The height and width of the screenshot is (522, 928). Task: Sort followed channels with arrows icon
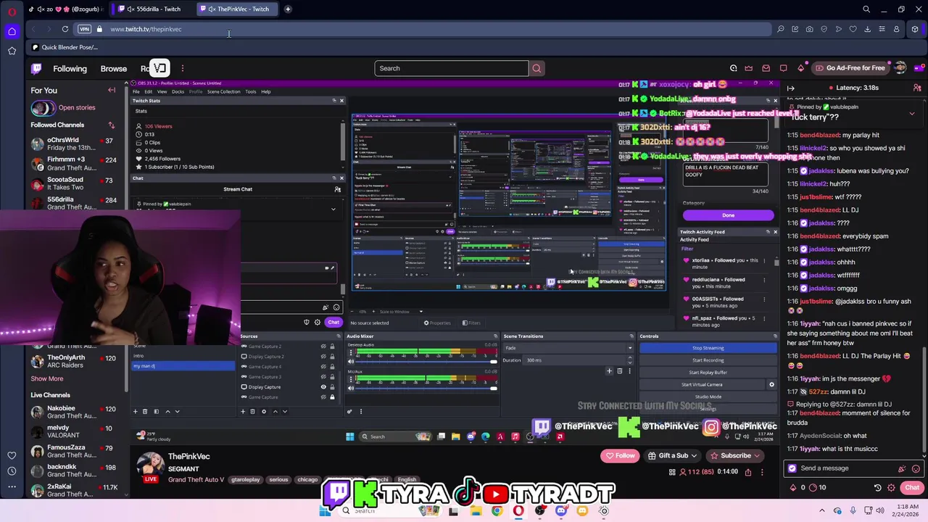(x=112, y=125)
